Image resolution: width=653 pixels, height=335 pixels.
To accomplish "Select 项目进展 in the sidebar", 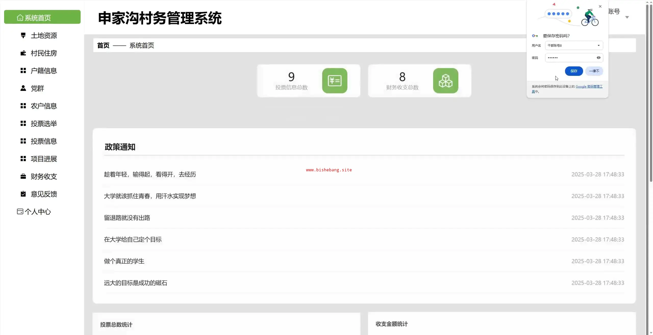I will tap(44, 159).
